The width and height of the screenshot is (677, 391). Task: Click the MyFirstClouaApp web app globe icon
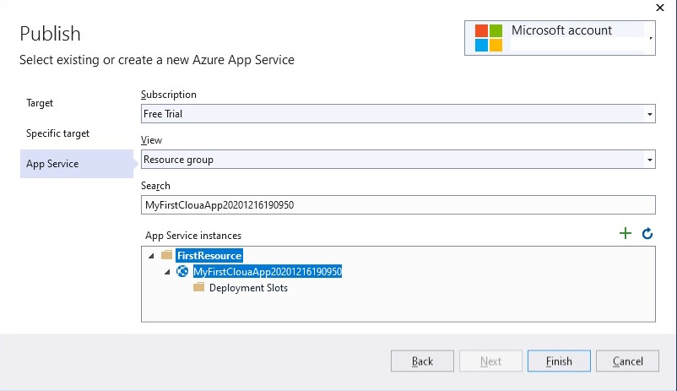[182, 271]
